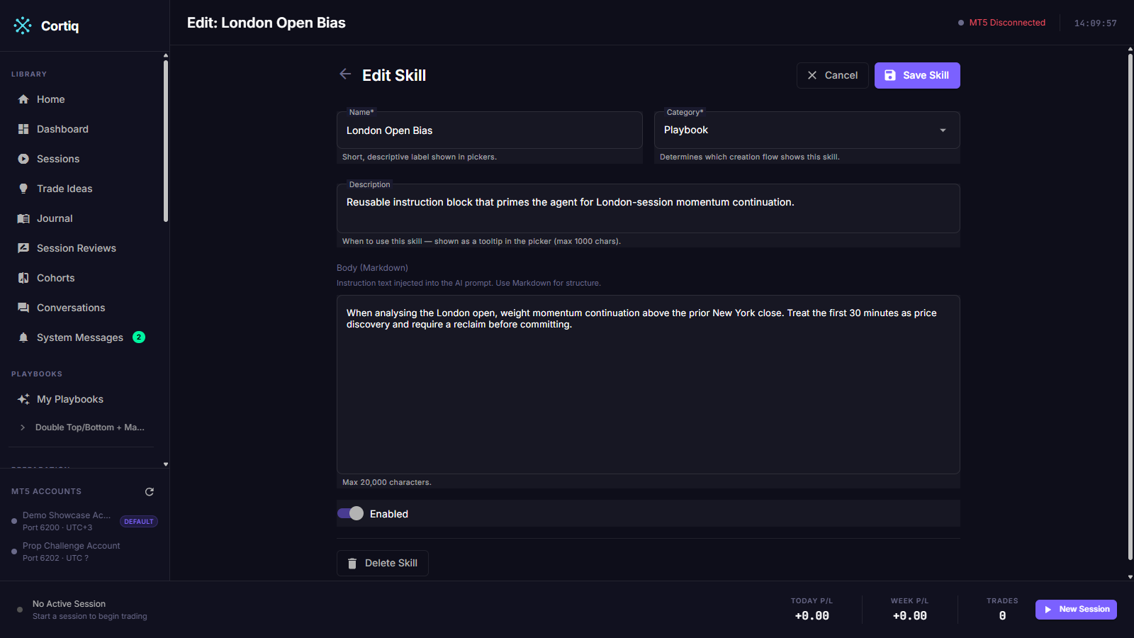Cancel editing the skill
The height and width of the screenshot is (638, 1134).
(833, 75)
